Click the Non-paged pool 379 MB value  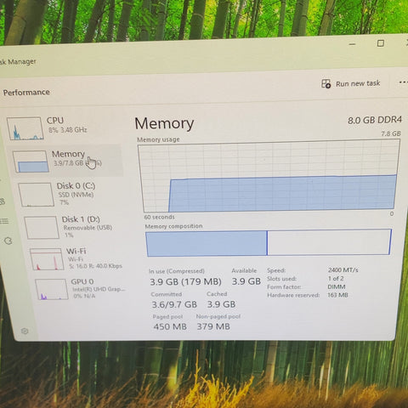tap(213, 326)
